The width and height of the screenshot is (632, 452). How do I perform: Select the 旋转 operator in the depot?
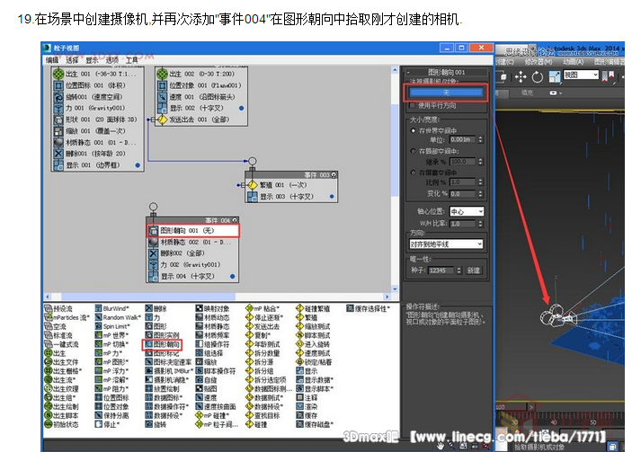[x=156, y=424]
